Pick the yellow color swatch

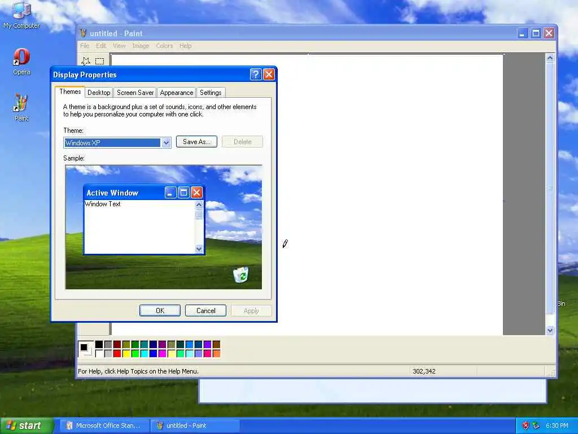[x=126, y=354]
